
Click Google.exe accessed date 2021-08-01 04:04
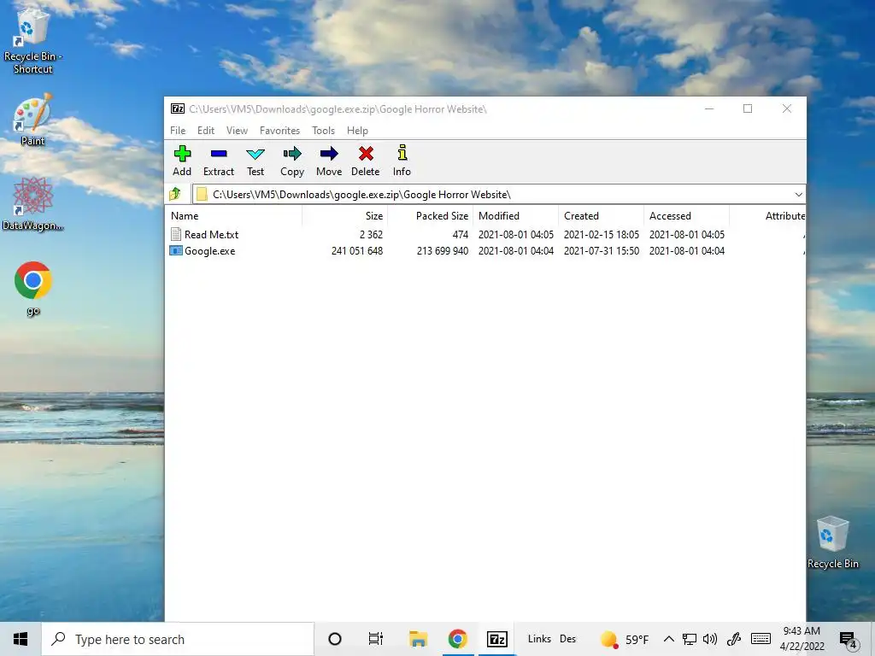click(687, 251)
